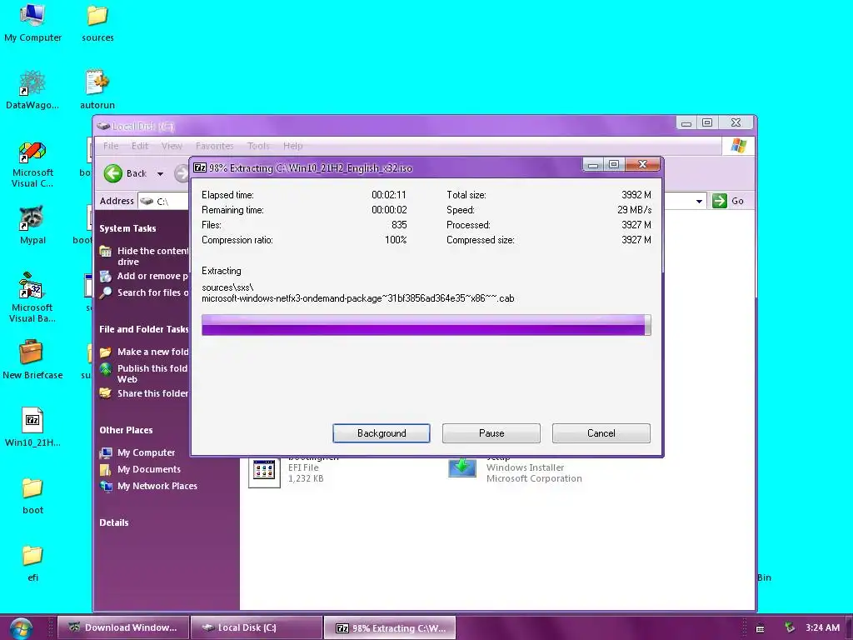Image resolution: width=853 pixels, height=640 pixels.
Task: Click the Speed value 29 MB/s
Action: tap(634, 209)
